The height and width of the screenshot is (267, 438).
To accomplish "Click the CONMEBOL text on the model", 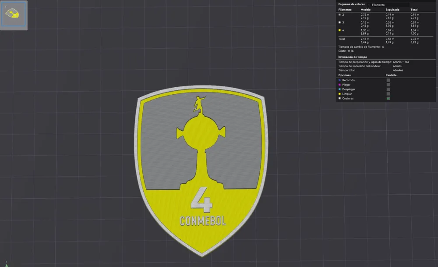I will pos(202,221).
